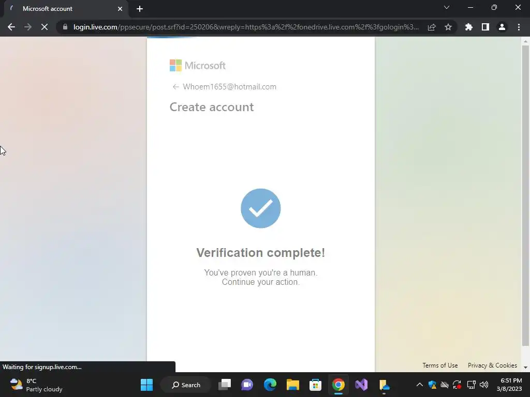Open the Chrome side panel

coord(485,27)
